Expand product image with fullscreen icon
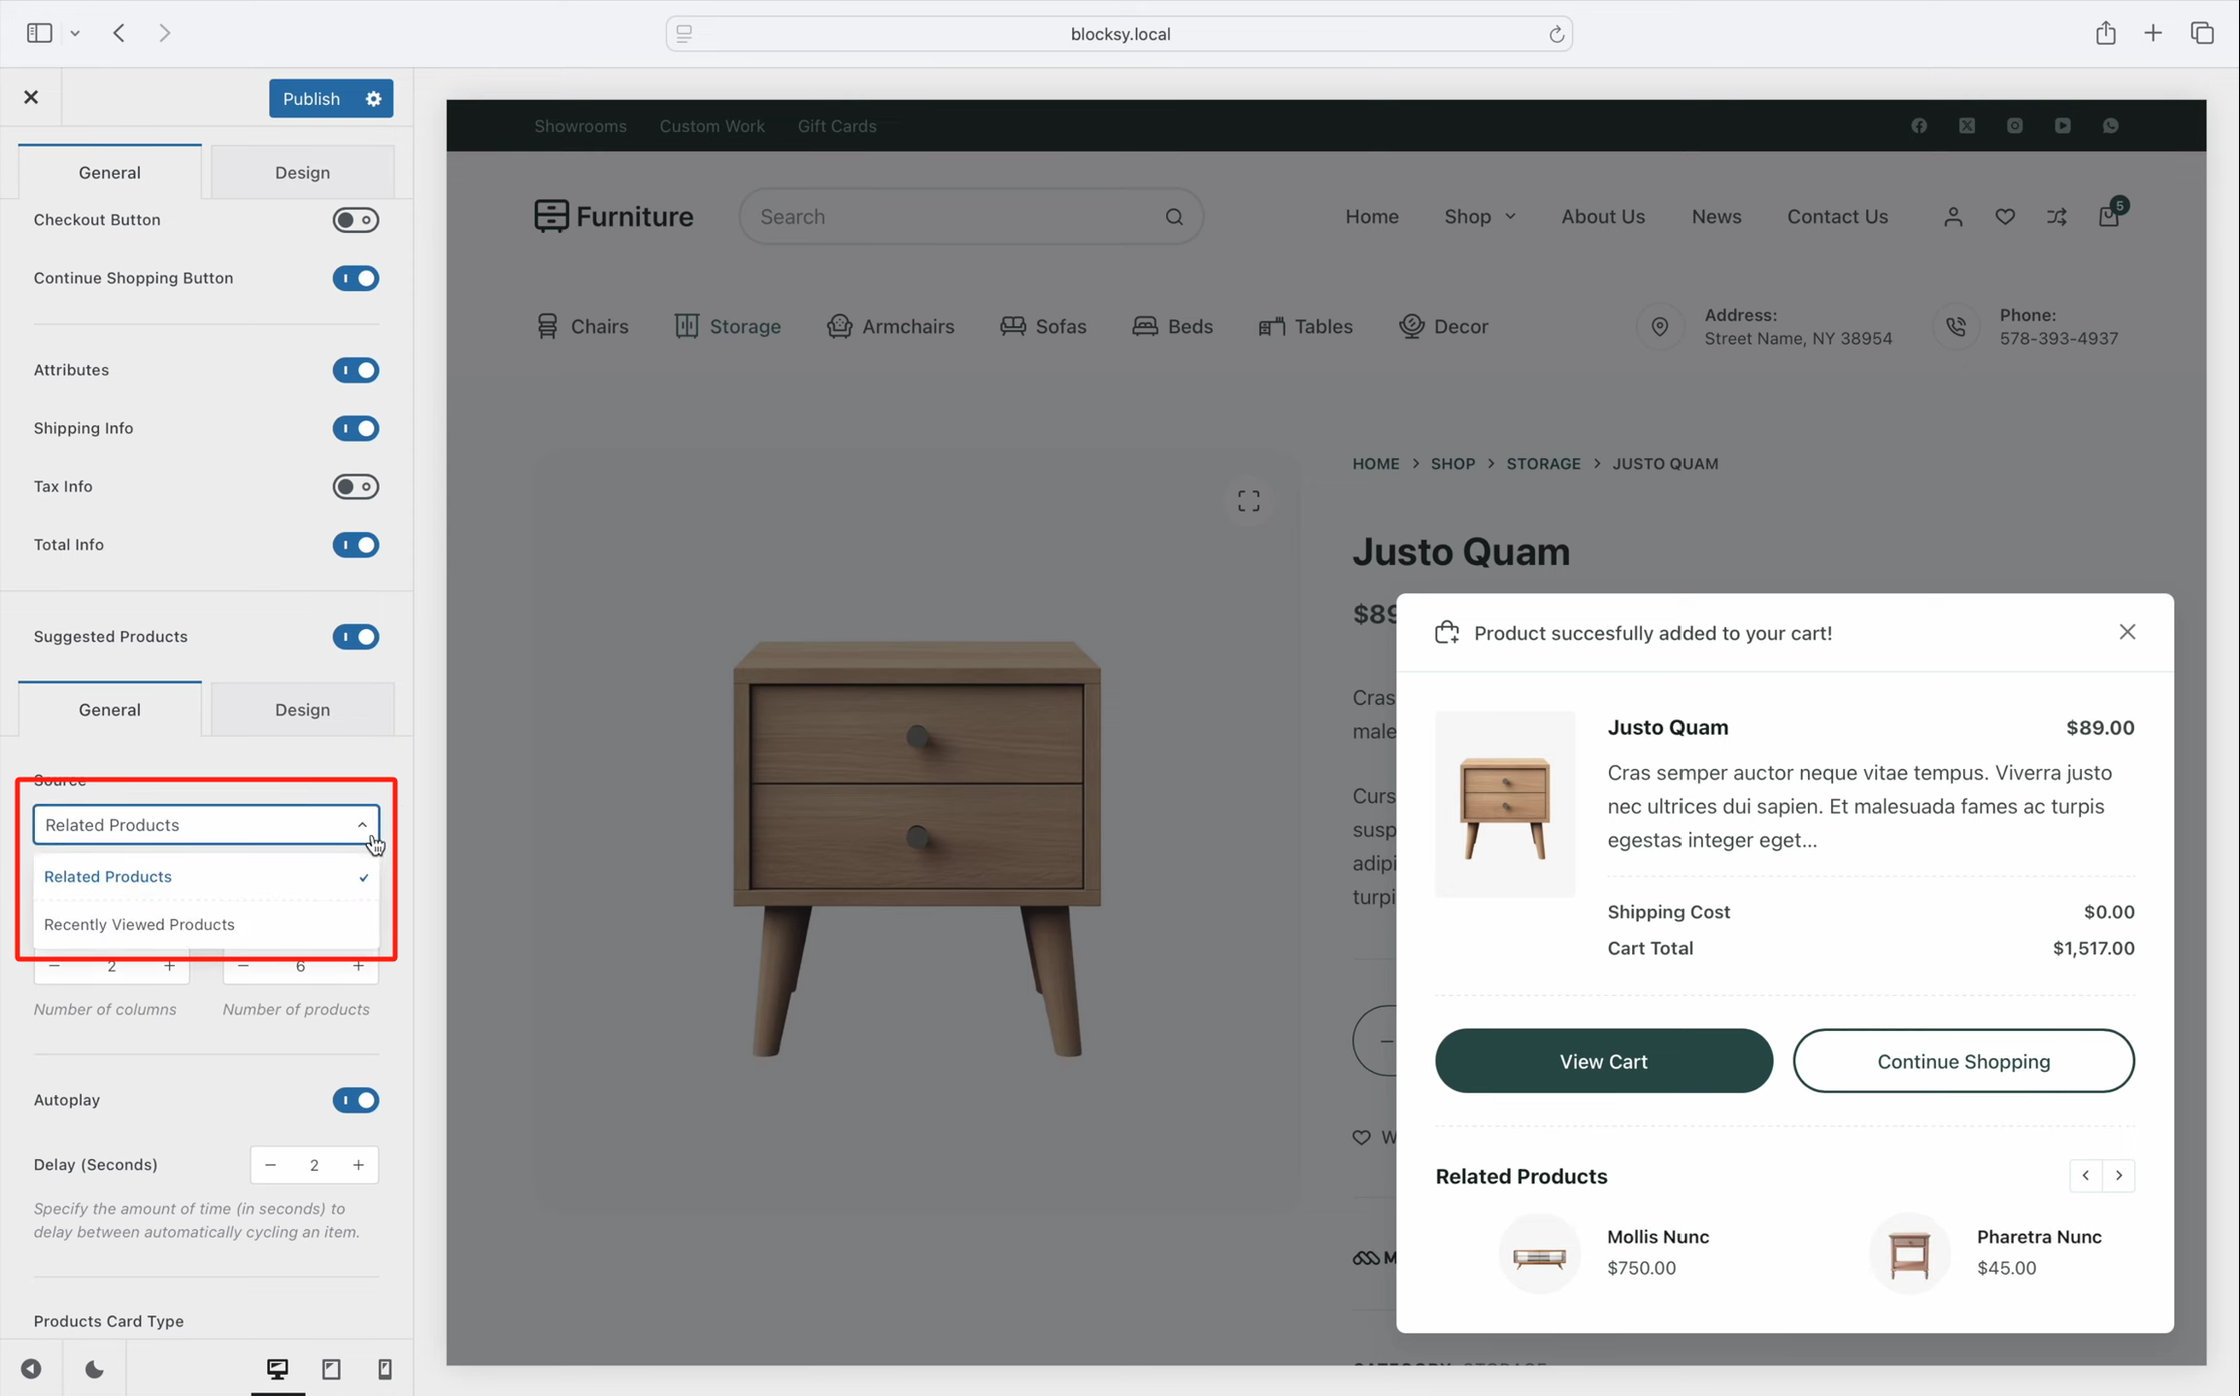This screenshot has height=1396, width=2240. [1249, 501]
